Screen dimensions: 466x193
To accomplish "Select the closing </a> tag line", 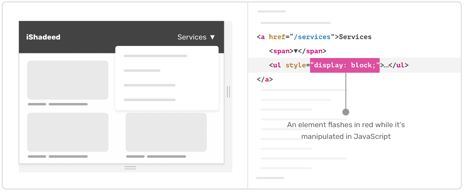I will pos(265,79).
